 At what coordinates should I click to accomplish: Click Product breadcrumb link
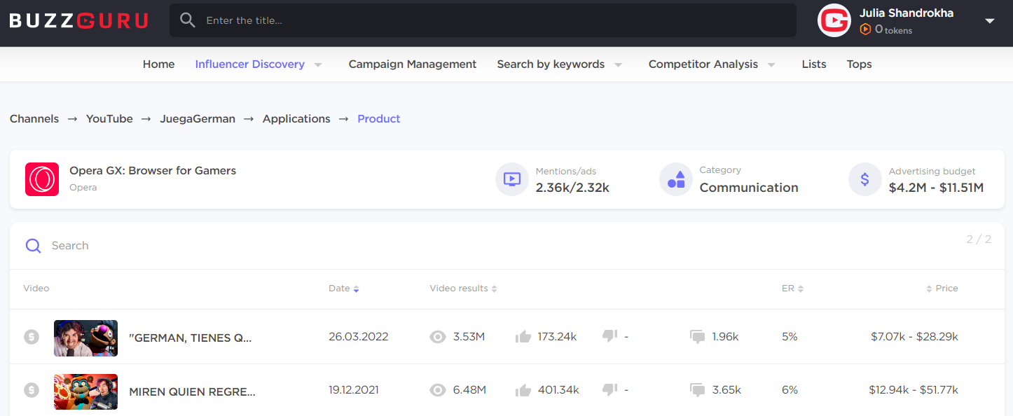[379, 118]
